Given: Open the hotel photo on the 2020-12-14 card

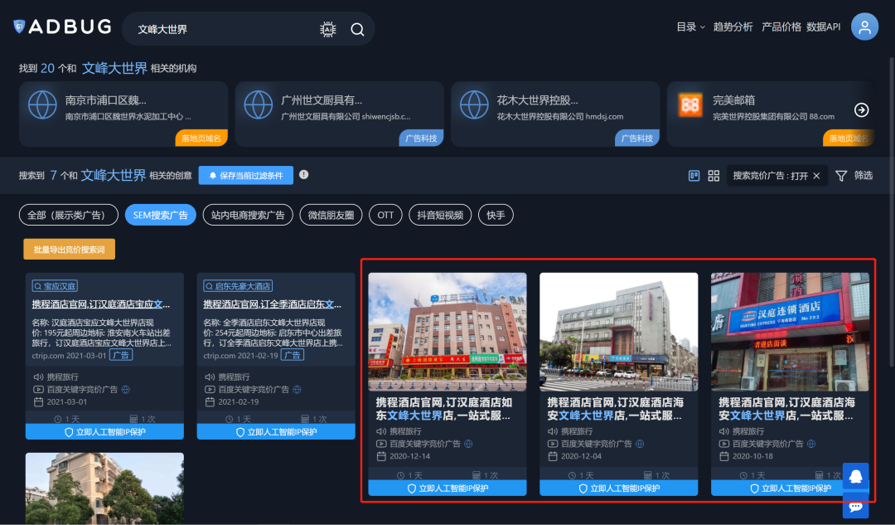Looking at the screenshot, I should pyautogui.click(x=447, y=332).
